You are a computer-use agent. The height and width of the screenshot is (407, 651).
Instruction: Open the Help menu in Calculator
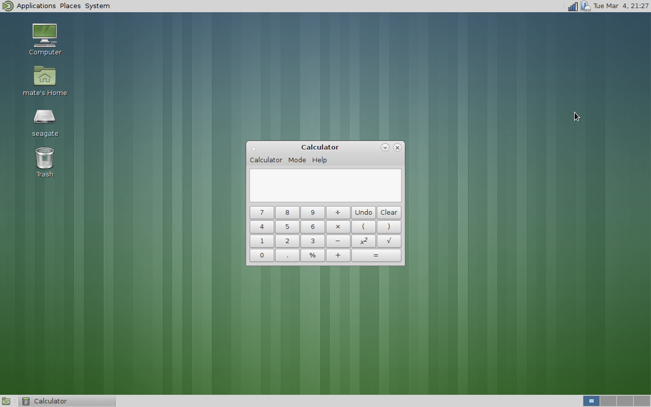click(x=319, y=160)
